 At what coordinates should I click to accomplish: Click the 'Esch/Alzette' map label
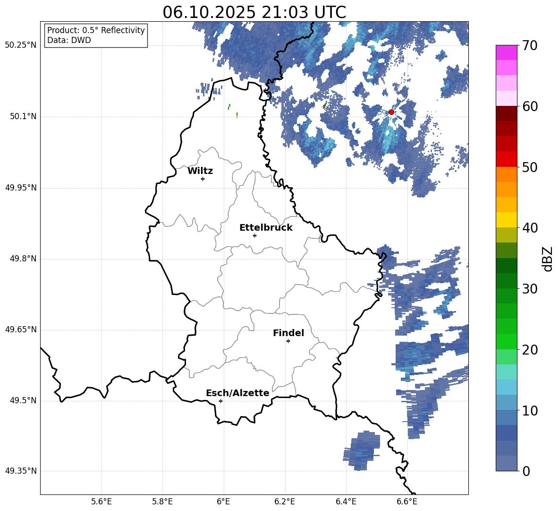coord(237,393)
